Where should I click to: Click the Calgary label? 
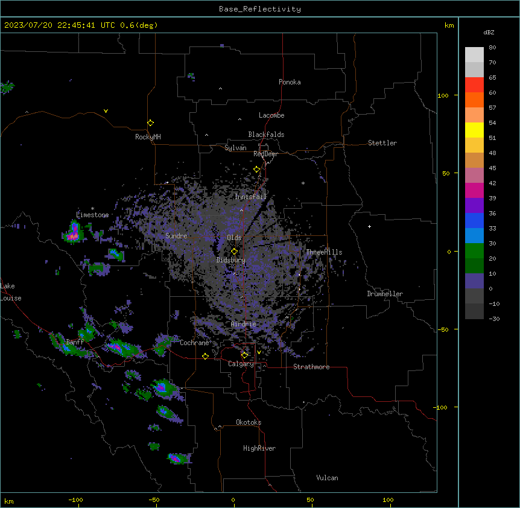[241, 364]
